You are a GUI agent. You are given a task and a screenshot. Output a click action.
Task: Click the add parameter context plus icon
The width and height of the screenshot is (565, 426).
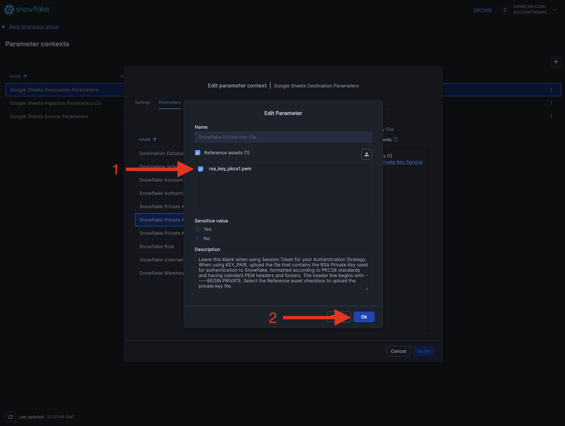coord(556,62)
